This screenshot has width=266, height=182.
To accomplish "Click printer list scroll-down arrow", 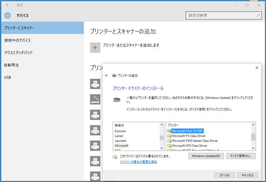I will click(253, 148).
